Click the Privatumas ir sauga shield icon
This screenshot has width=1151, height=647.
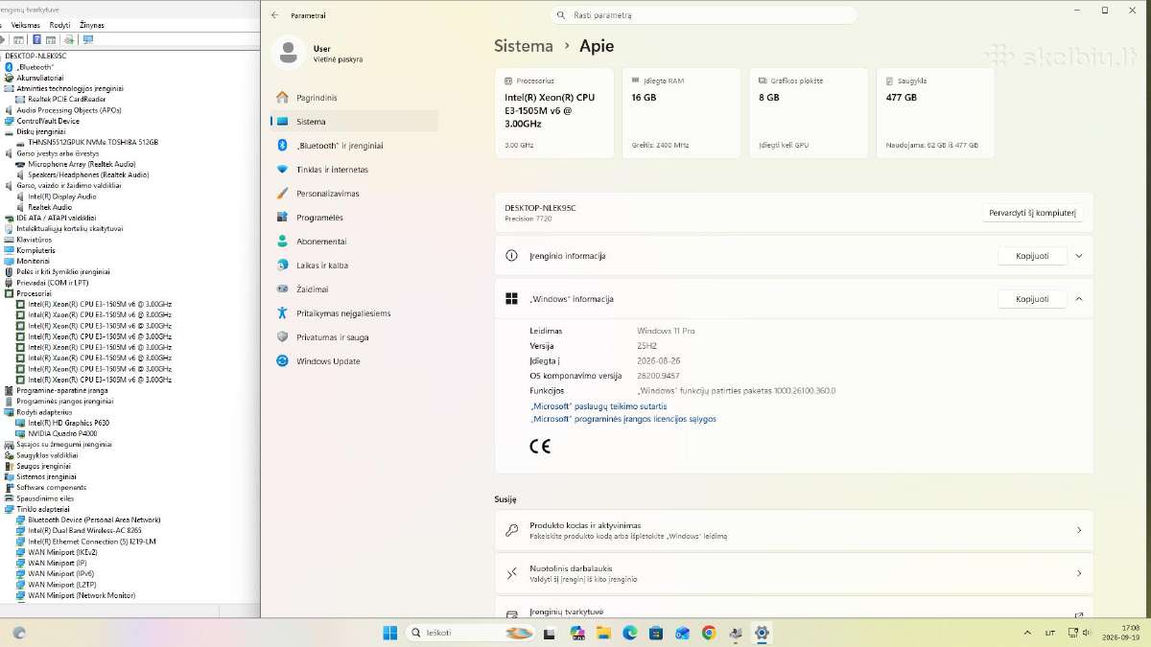coord(282,337)
